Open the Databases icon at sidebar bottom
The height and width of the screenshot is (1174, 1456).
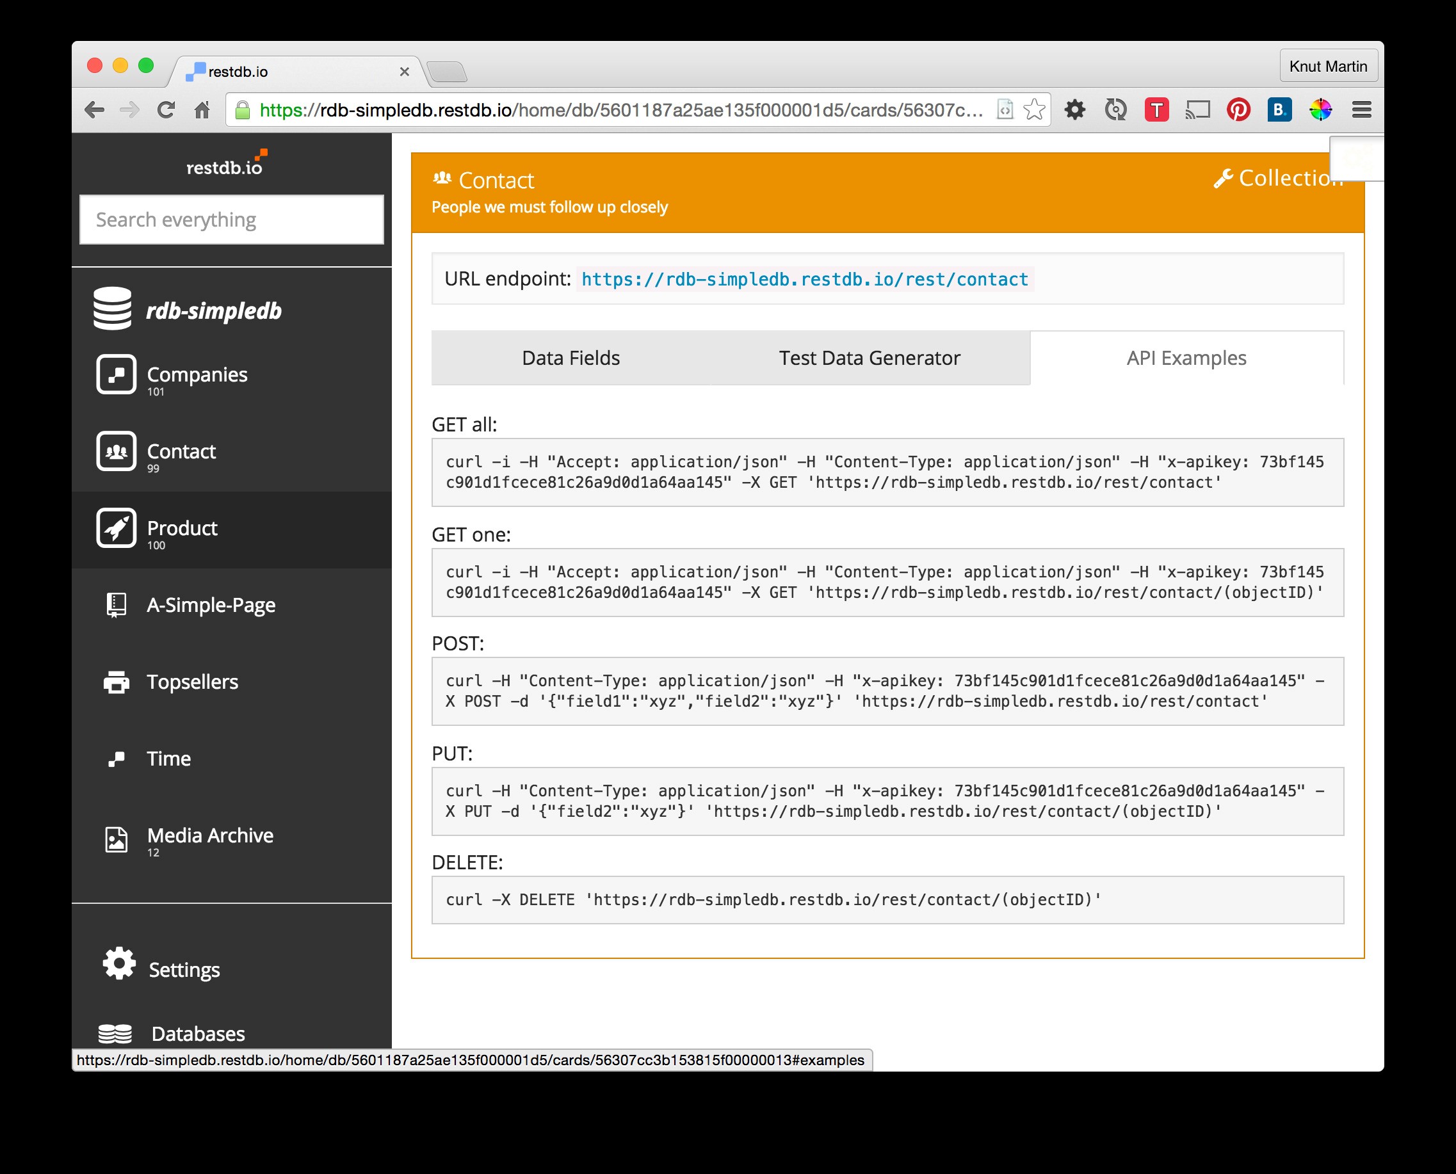click(116, 1033)
